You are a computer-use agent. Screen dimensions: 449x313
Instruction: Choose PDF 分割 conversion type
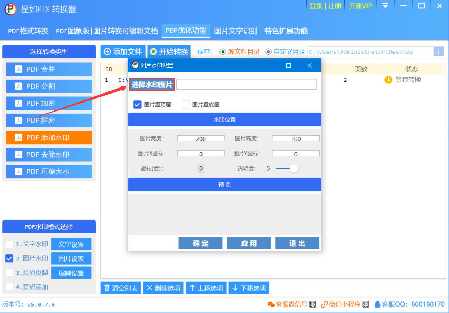pos(49,86)
